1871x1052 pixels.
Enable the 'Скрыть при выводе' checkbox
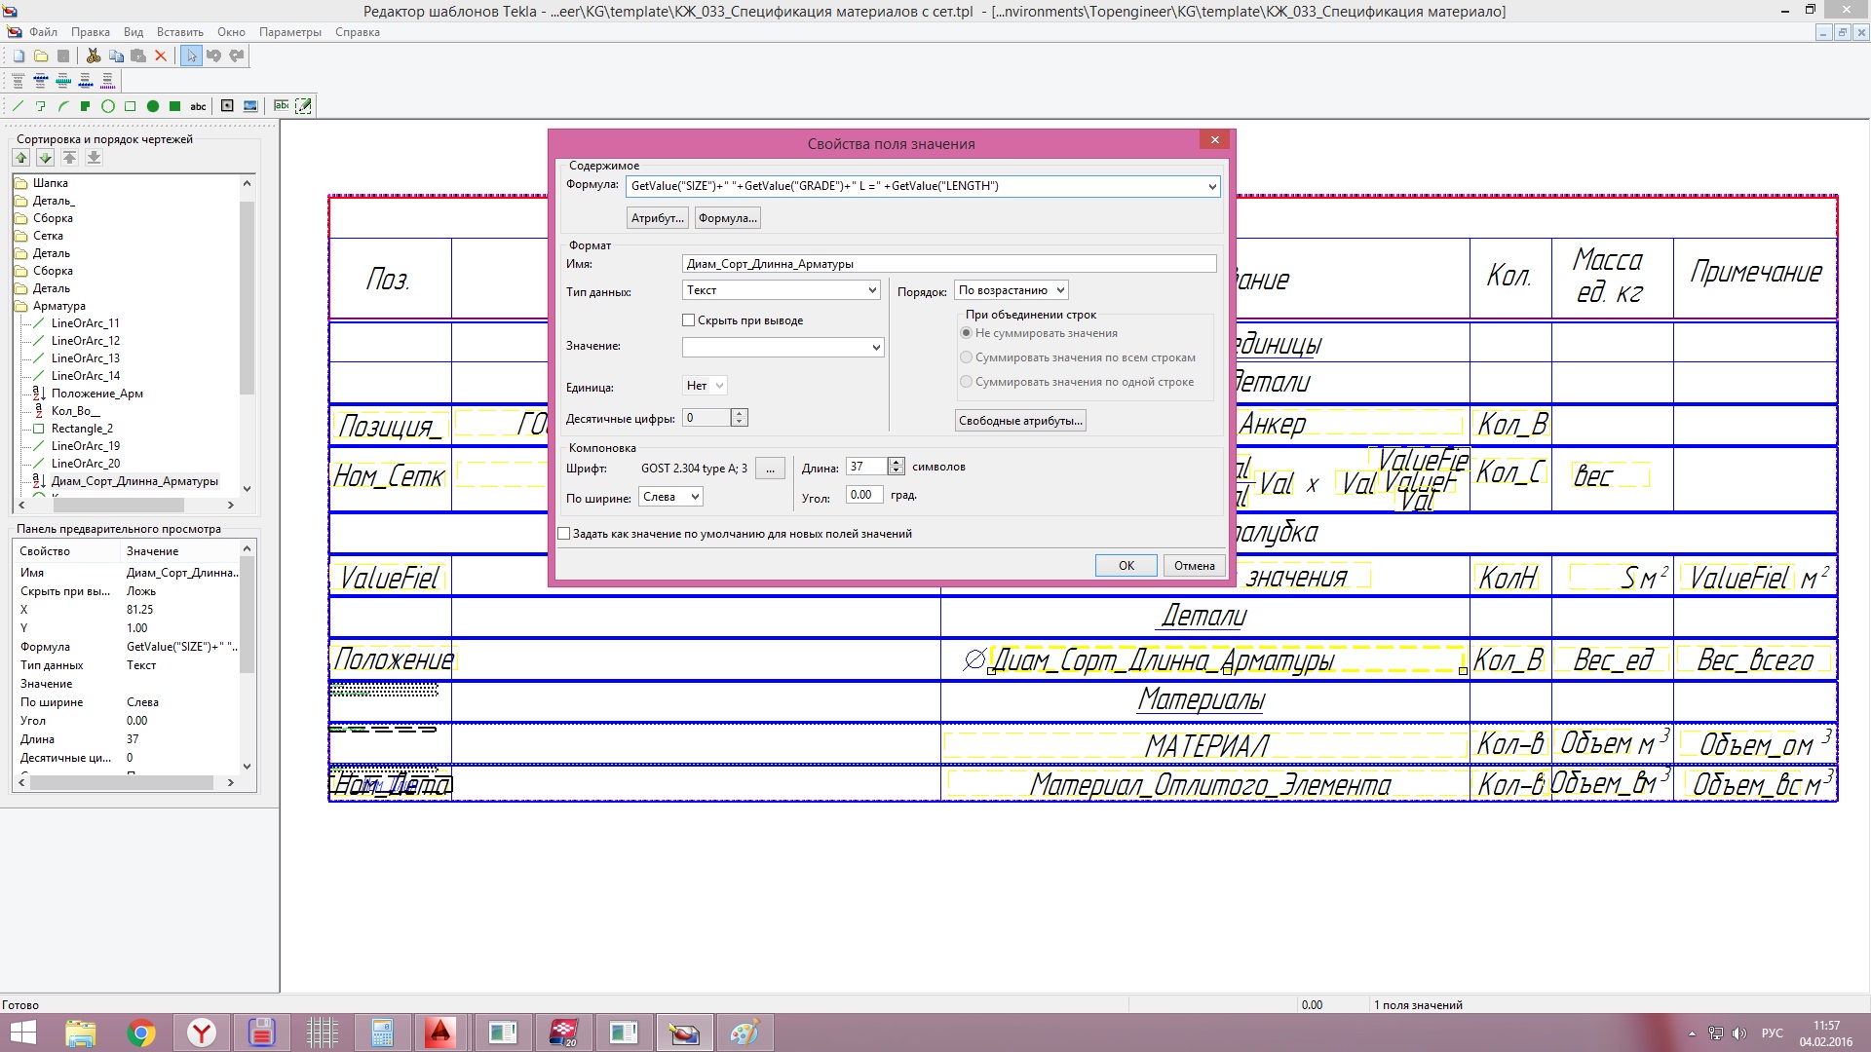click(x=689, y=320)
